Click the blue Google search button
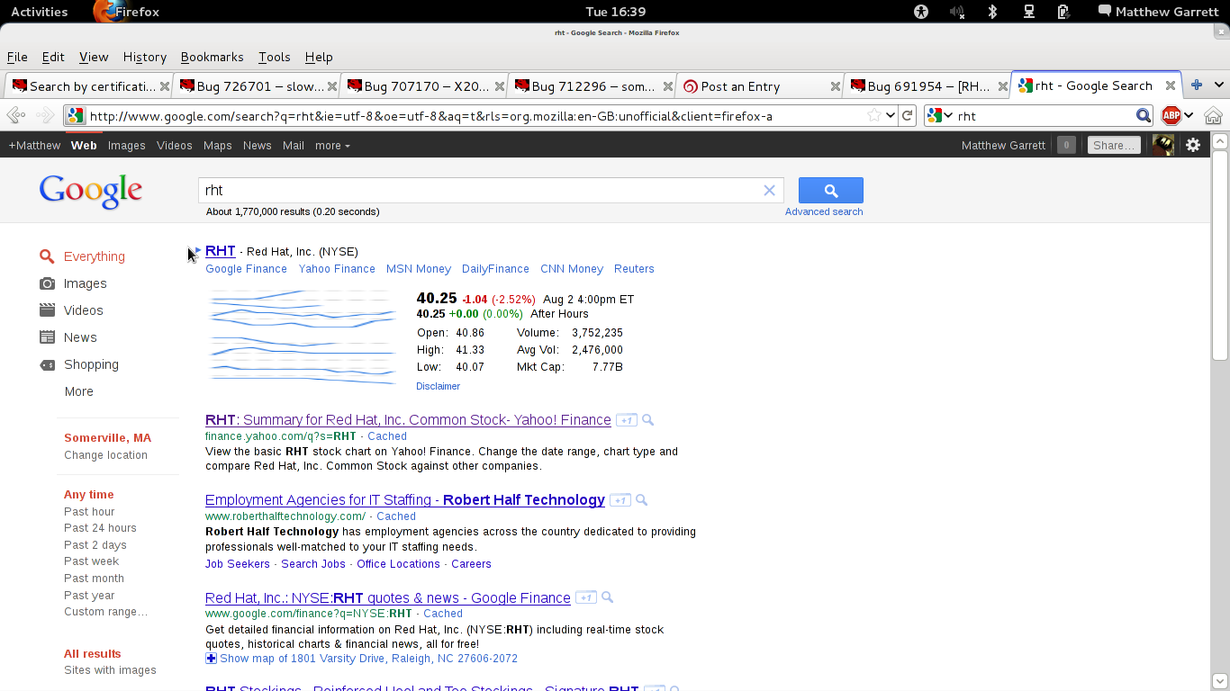 coord(830,190)
